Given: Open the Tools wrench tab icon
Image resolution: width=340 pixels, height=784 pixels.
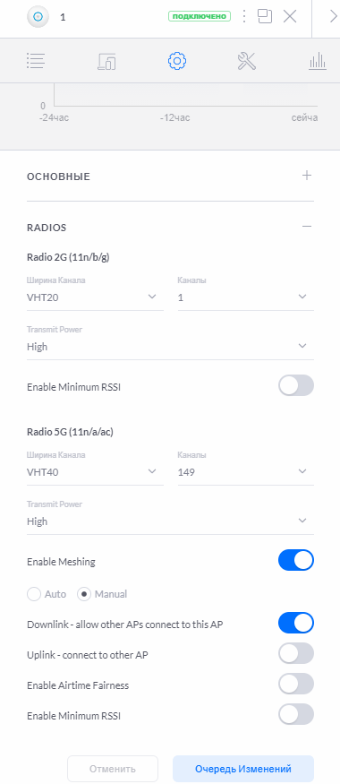Looking at the screenshot, I should (x=247, y=61).
